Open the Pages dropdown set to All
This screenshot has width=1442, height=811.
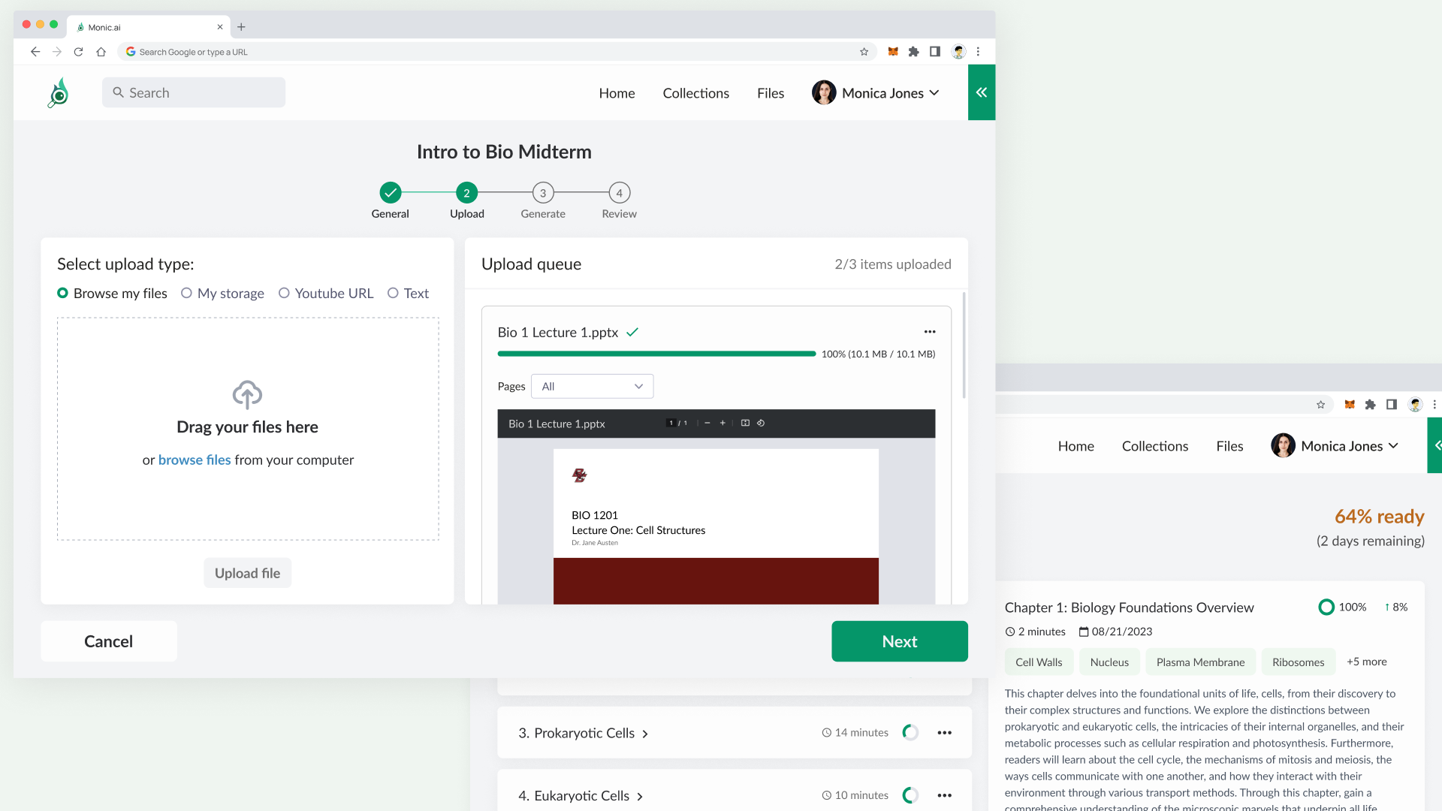coord(592,387)
